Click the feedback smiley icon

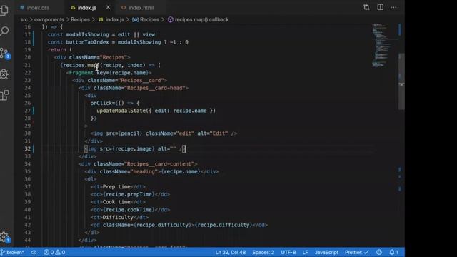pyautogui.click(x=379, y=252)
